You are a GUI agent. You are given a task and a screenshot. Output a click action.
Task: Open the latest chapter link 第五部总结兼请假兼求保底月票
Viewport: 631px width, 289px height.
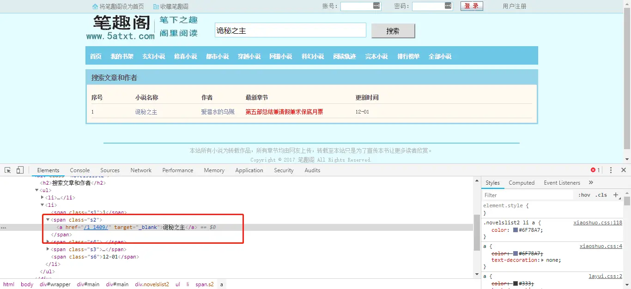[284, 112]
